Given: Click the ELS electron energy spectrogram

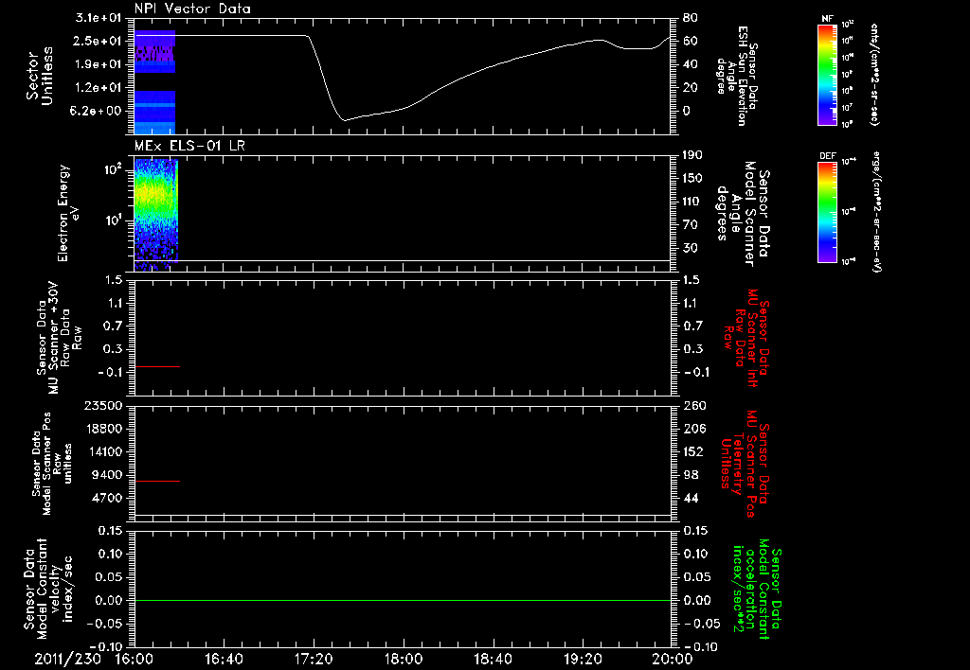Looking at the screenshot, I should pyautogui.click(x=156, y=215).
